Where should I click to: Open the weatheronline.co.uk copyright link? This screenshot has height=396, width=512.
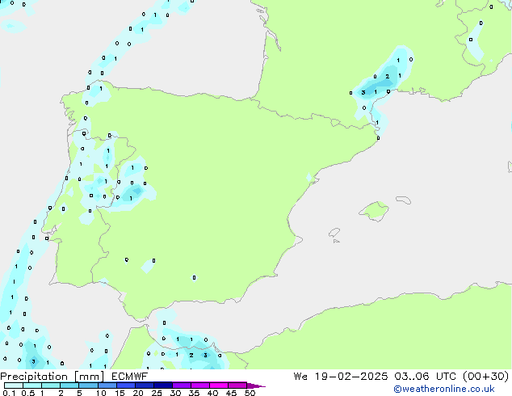(x=444, y=389)
